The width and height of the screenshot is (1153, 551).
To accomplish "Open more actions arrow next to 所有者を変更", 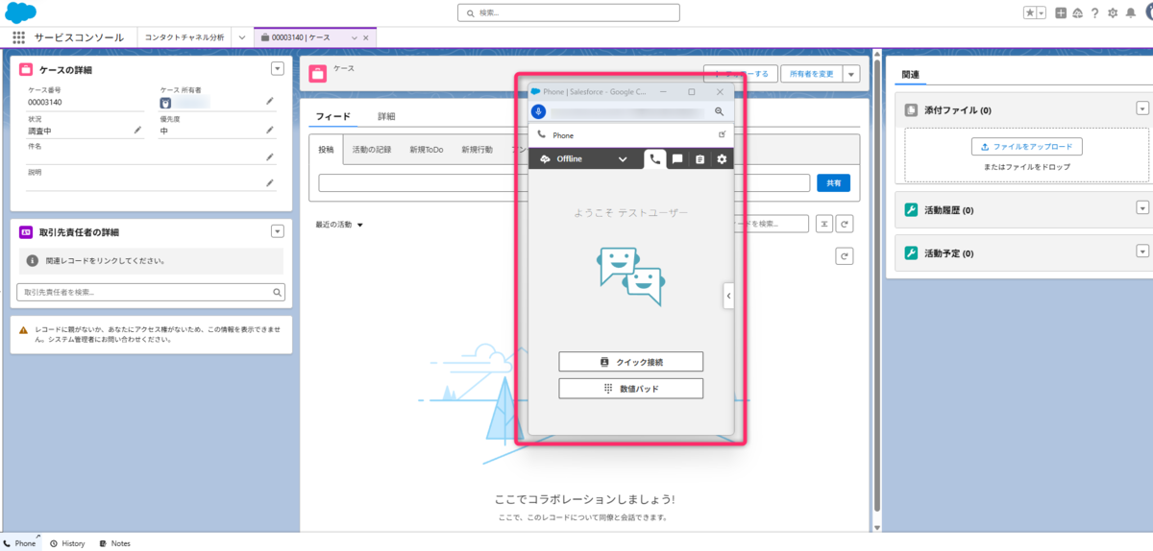I will [851, 74].
